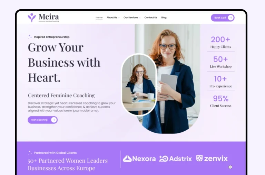Click the Meira flower logo icon
The width and height of the screenshot is (265, 175).
click(32, 18)
